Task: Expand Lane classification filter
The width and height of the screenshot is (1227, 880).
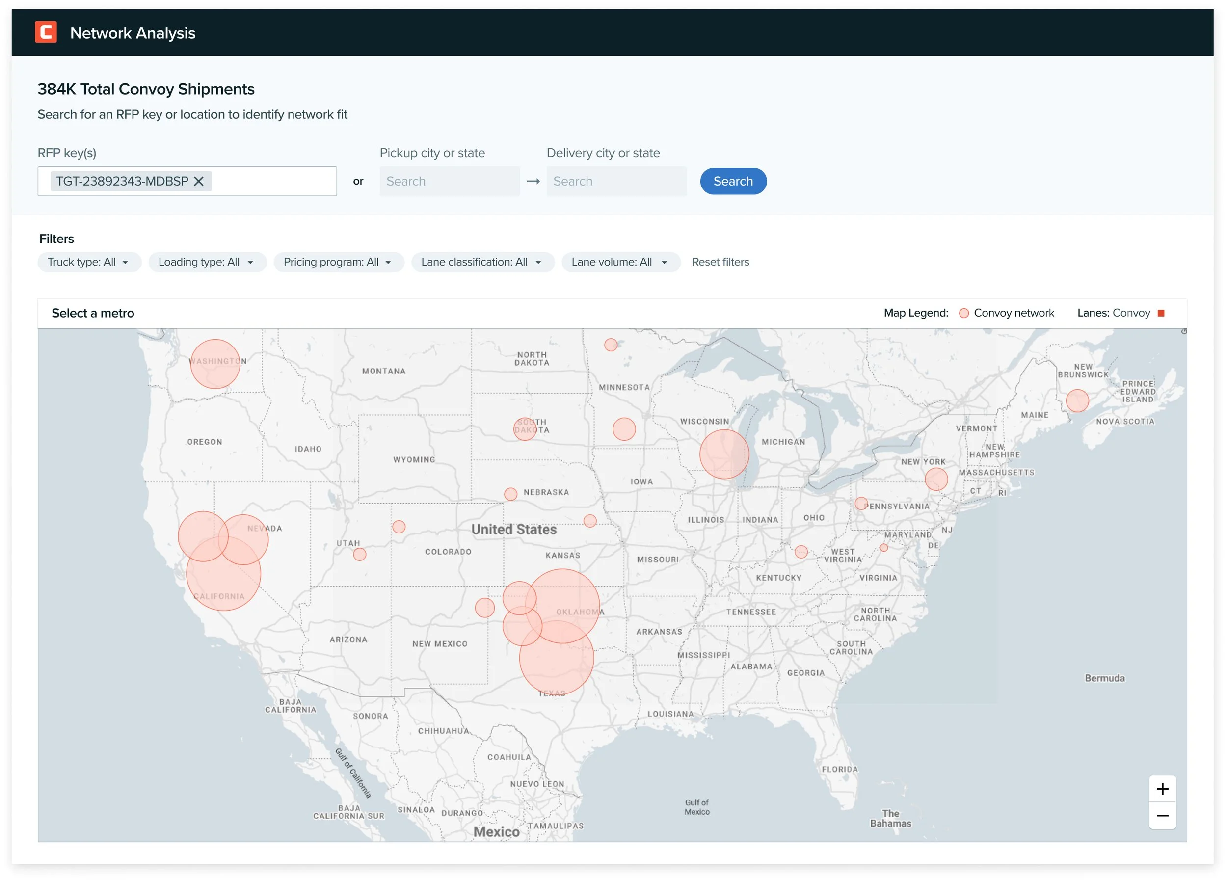Action: coord(482,262)
